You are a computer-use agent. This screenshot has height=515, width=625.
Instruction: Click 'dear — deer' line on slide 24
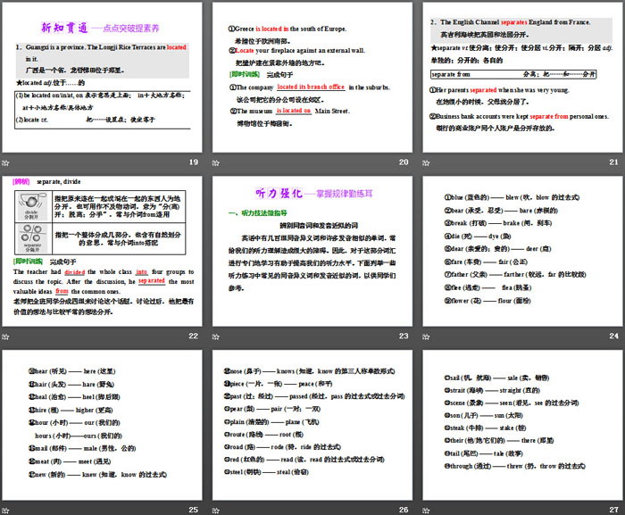pyautogui.click(x=497, y=249)
